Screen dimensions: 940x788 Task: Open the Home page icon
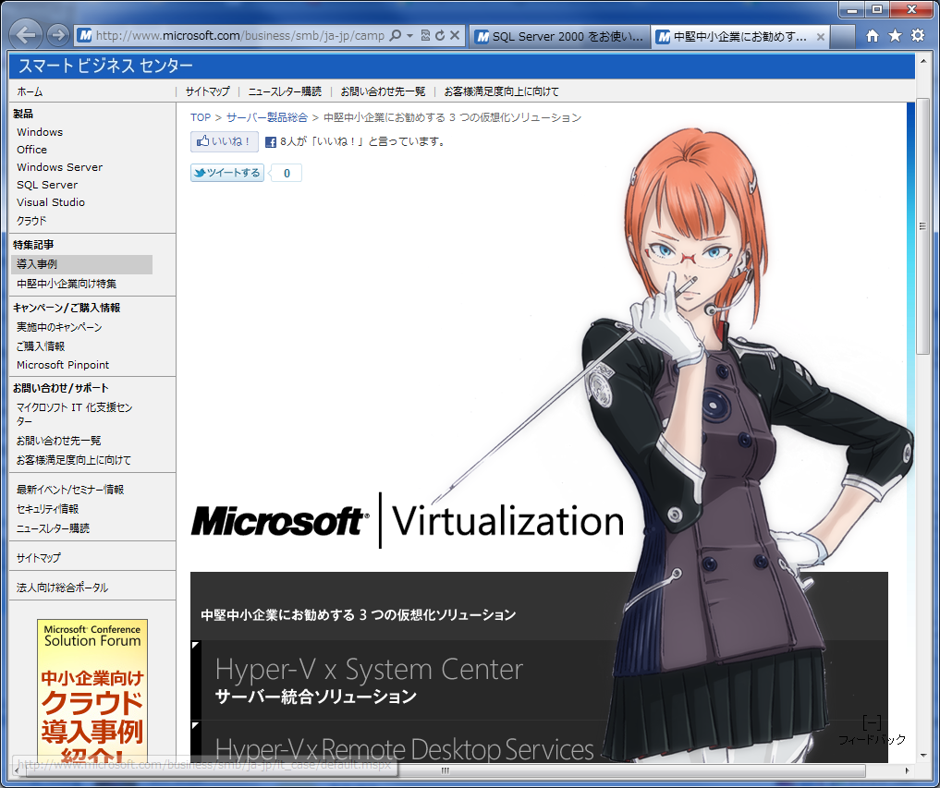click(872, 36)
